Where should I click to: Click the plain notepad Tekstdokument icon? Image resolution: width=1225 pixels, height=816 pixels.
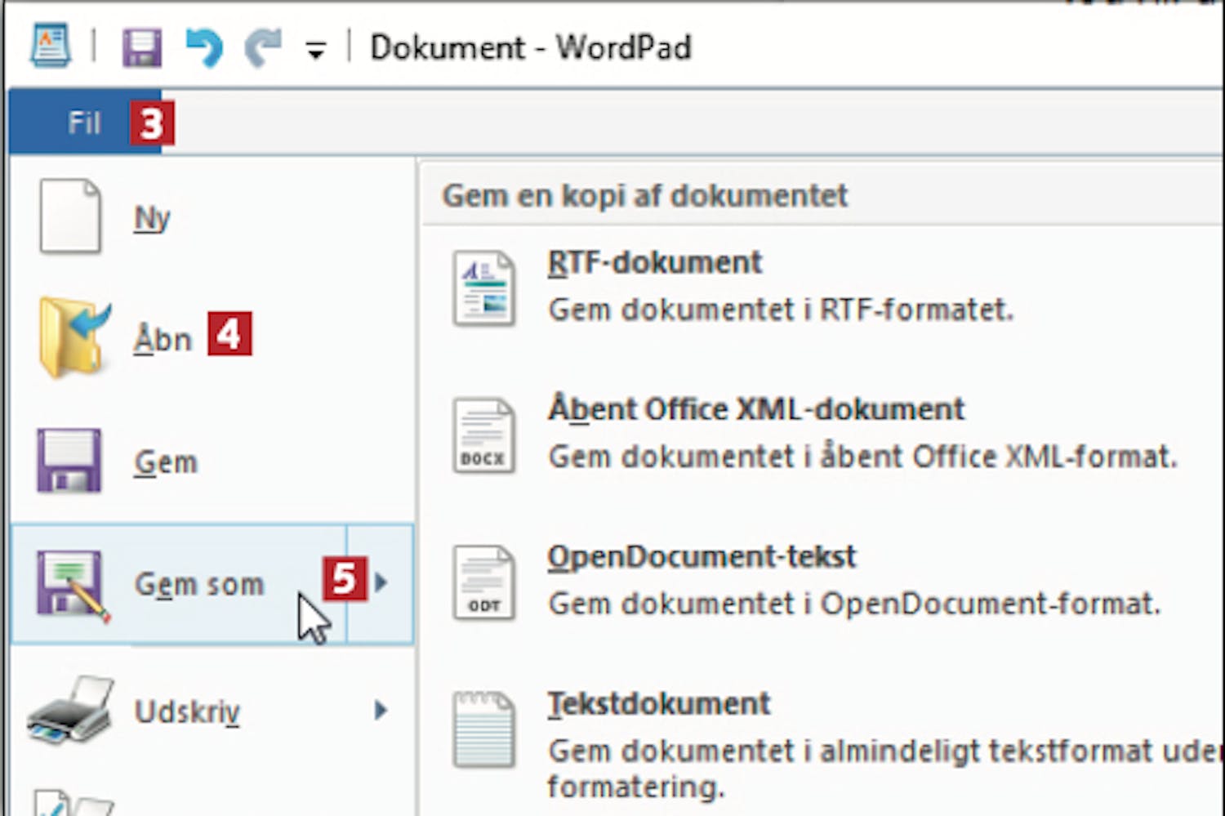click(x=484, y=729)
